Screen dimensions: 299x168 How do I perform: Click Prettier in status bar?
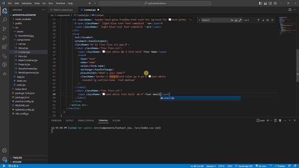tap(280, 166)
